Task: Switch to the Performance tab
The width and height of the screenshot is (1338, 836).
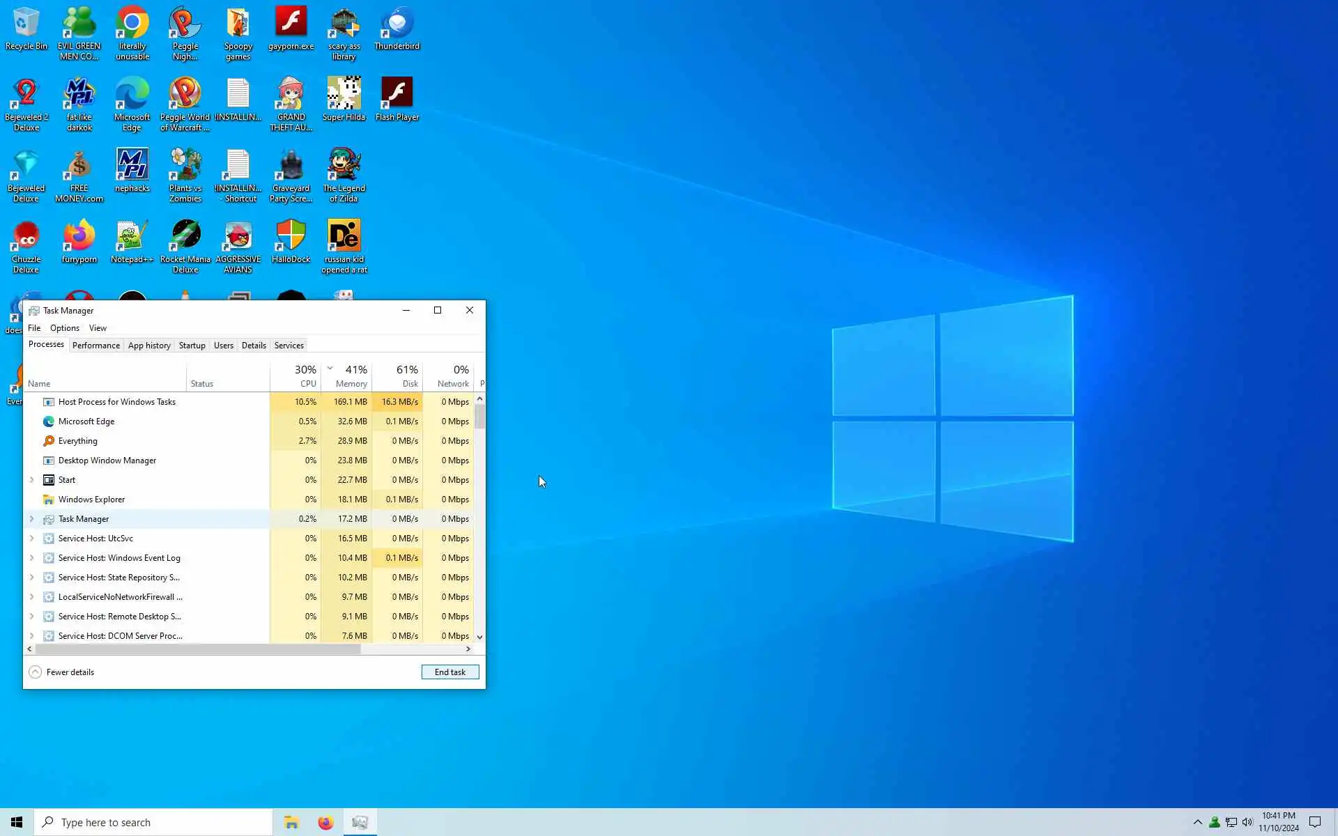Action: [x=95, y=346]
